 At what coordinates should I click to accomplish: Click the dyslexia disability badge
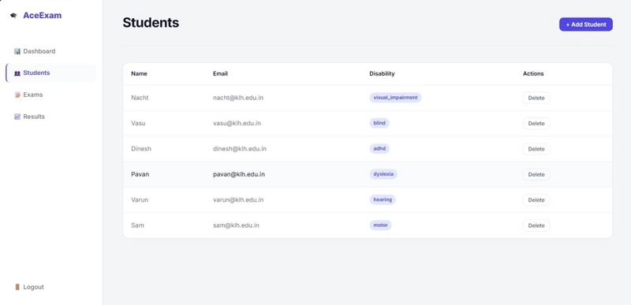click(x=383, y=174)
